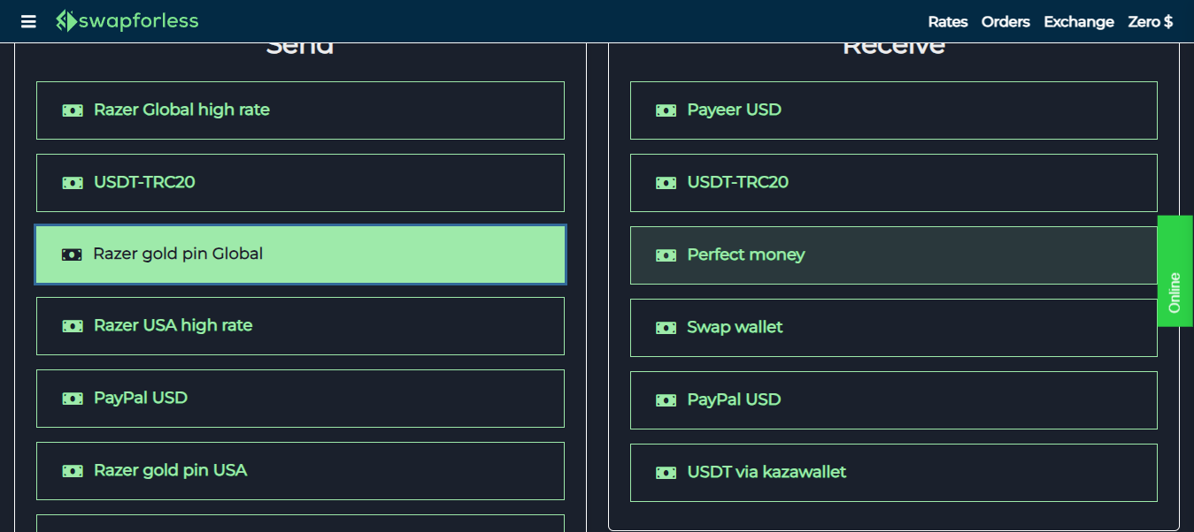Select Swap wallet as receive option
The image size is (1194, 532).
point(893,327)
